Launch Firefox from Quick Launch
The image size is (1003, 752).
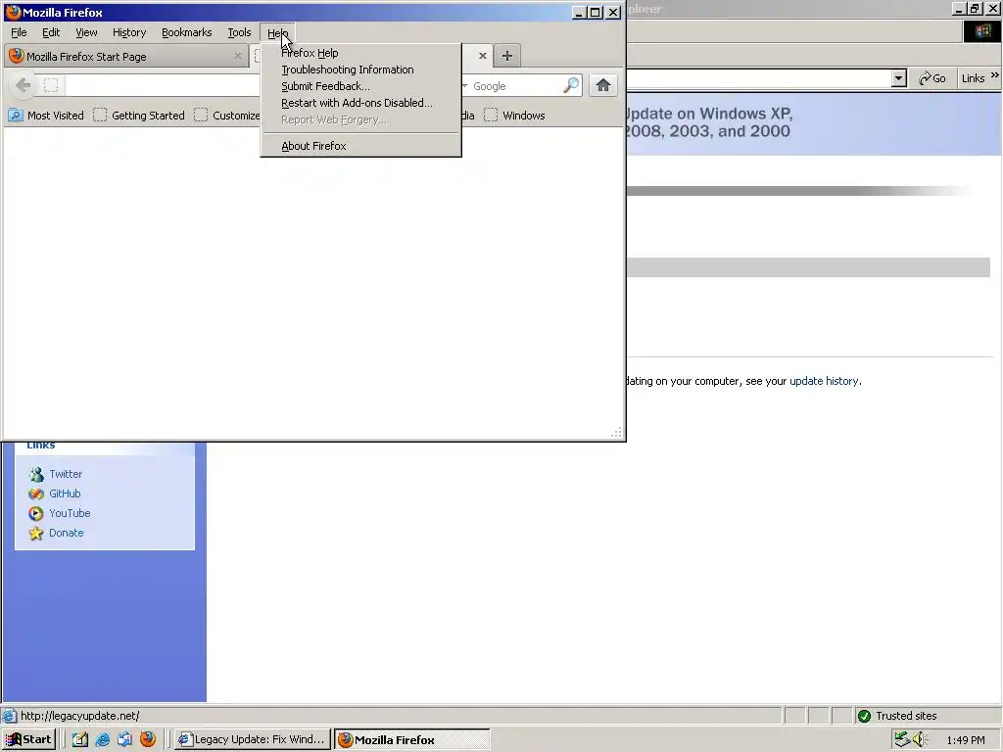(x=148, y=740)
